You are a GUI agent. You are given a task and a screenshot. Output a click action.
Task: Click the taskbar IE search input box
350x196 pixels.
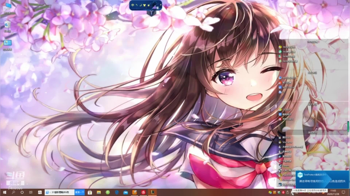60,192
